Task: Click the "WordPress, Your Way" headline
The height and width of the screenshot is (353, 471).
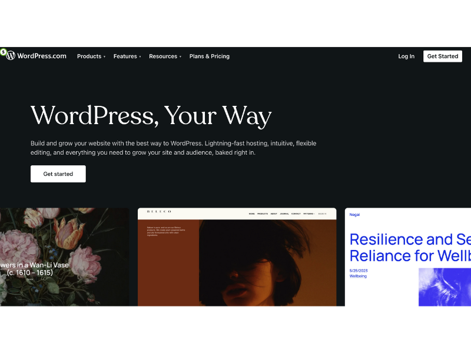Action: click(x=151, y=115)
